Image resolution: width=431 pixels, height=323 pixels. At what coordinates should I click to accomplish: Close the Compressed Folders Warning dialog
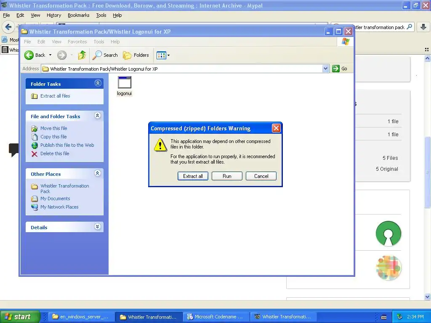click(276, 128)
